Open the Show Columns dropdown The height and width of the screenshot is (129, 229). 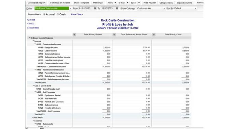click(164, 9)
